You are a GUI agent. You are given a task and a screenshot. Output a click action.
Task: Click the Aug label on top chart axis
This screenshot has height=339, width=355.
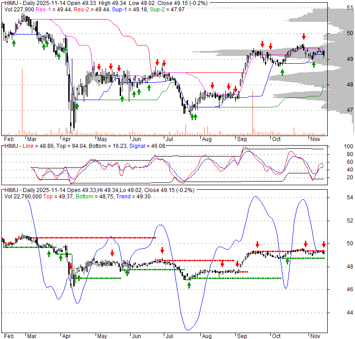pyautogui.click(x=207, y=139)
